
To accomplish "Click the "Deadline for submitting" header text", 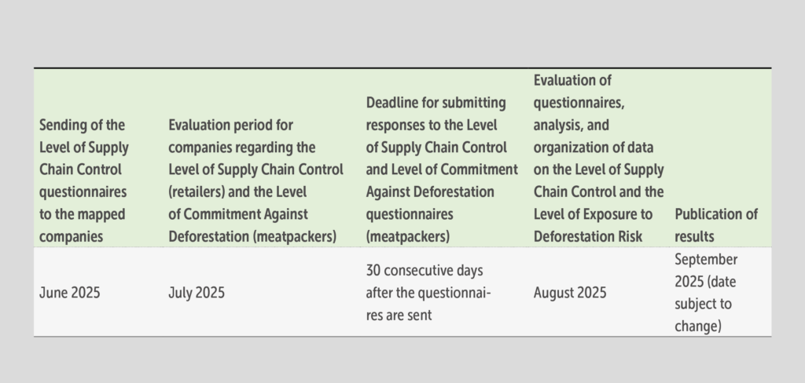I will point(436,103).
